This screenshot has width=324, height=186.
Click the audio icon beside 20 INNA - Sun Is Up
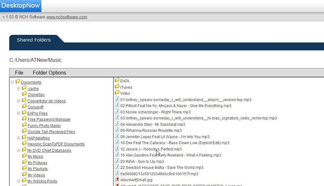coord(117,161)
